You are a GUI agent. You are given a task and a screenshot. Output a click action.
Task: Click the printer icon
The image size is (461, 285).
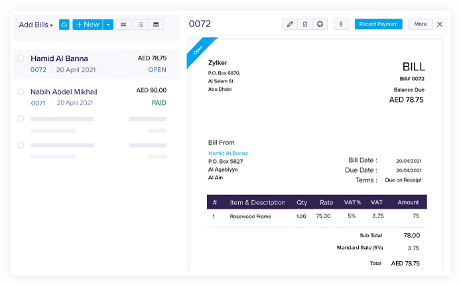pyautogui.click(x=320, y=24)
